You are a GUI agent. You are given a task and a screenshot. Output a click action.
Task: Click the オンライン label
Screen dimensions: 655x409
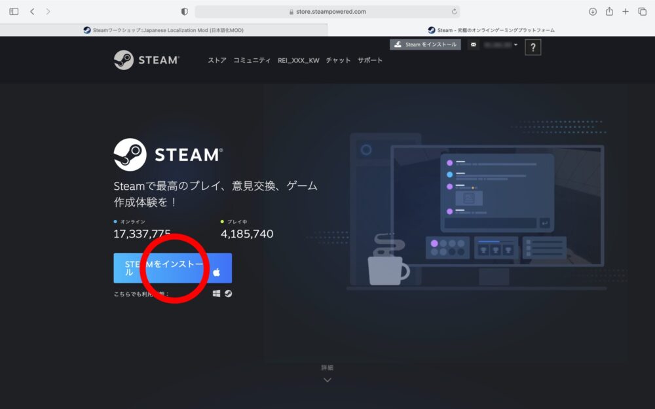pos(133,222)
